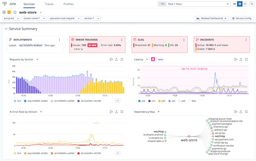Click the Watchdog icon next to Latency
Screen dimensions: 256x161
(153, 60)
